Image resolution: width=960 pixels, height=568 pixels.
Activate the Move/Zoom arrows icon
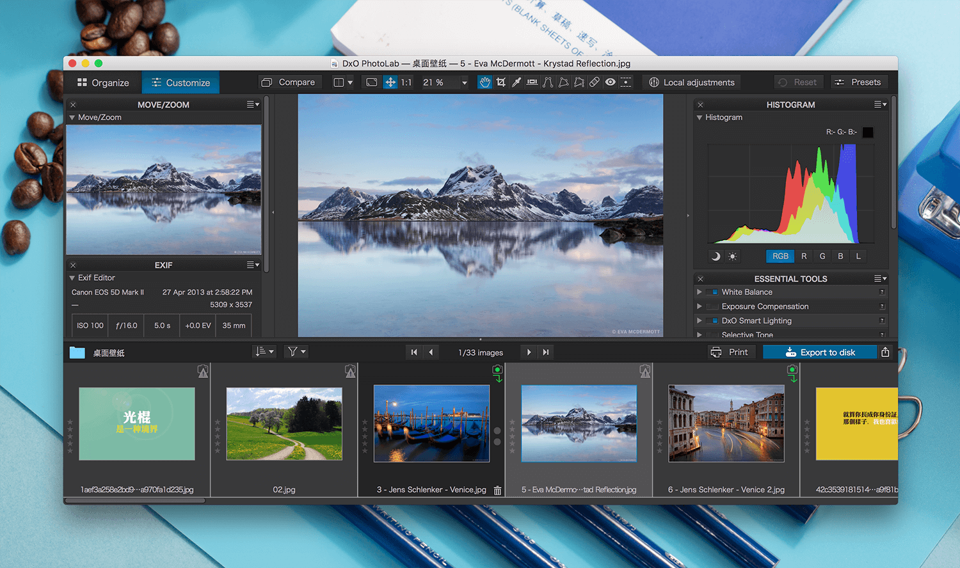[390, 83]
